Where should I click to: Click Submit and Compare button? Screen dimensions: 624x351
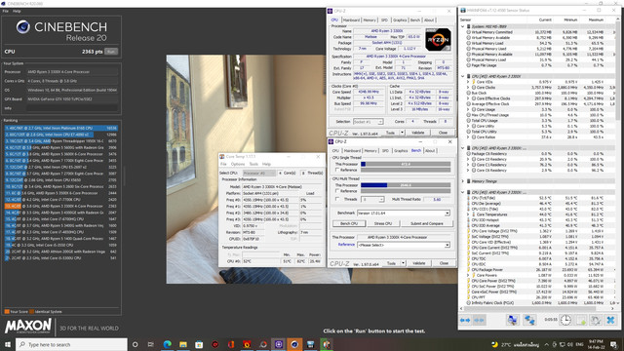point(427,223)
